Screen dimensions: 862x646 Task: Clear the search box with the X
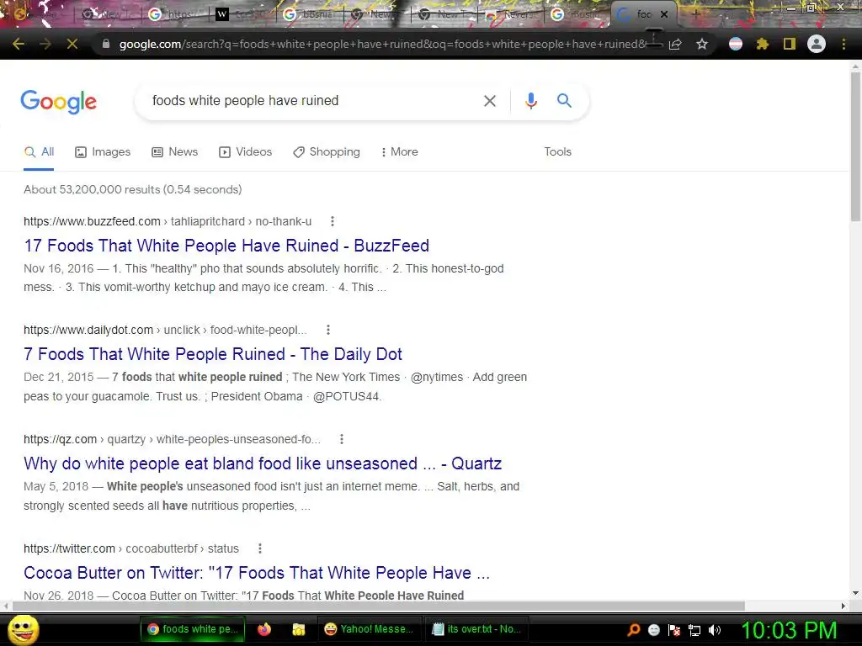tap(489, 101)
